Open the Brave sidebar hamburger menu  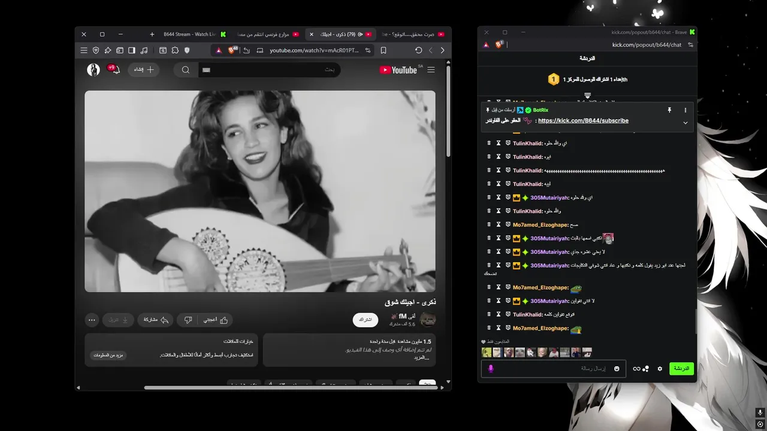pyautogui.click(x=84, y=50)
